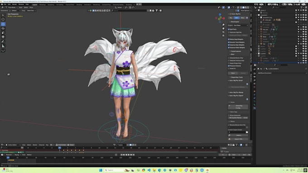Click the zoom magnifier viewport icon

coord(223,25)
